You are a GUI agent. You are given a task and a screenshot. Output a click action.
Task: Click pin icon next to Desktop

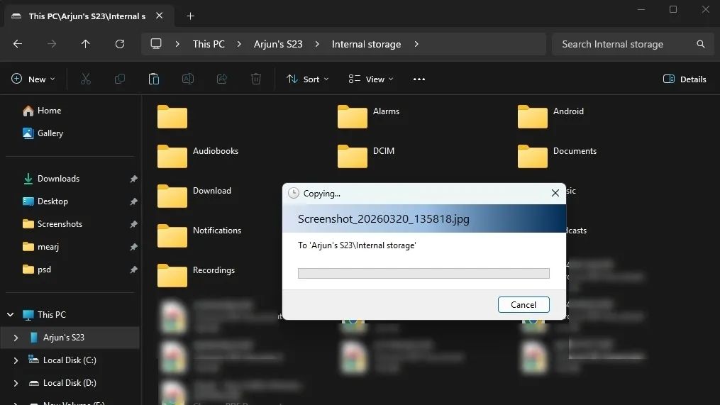pos(133,201)
